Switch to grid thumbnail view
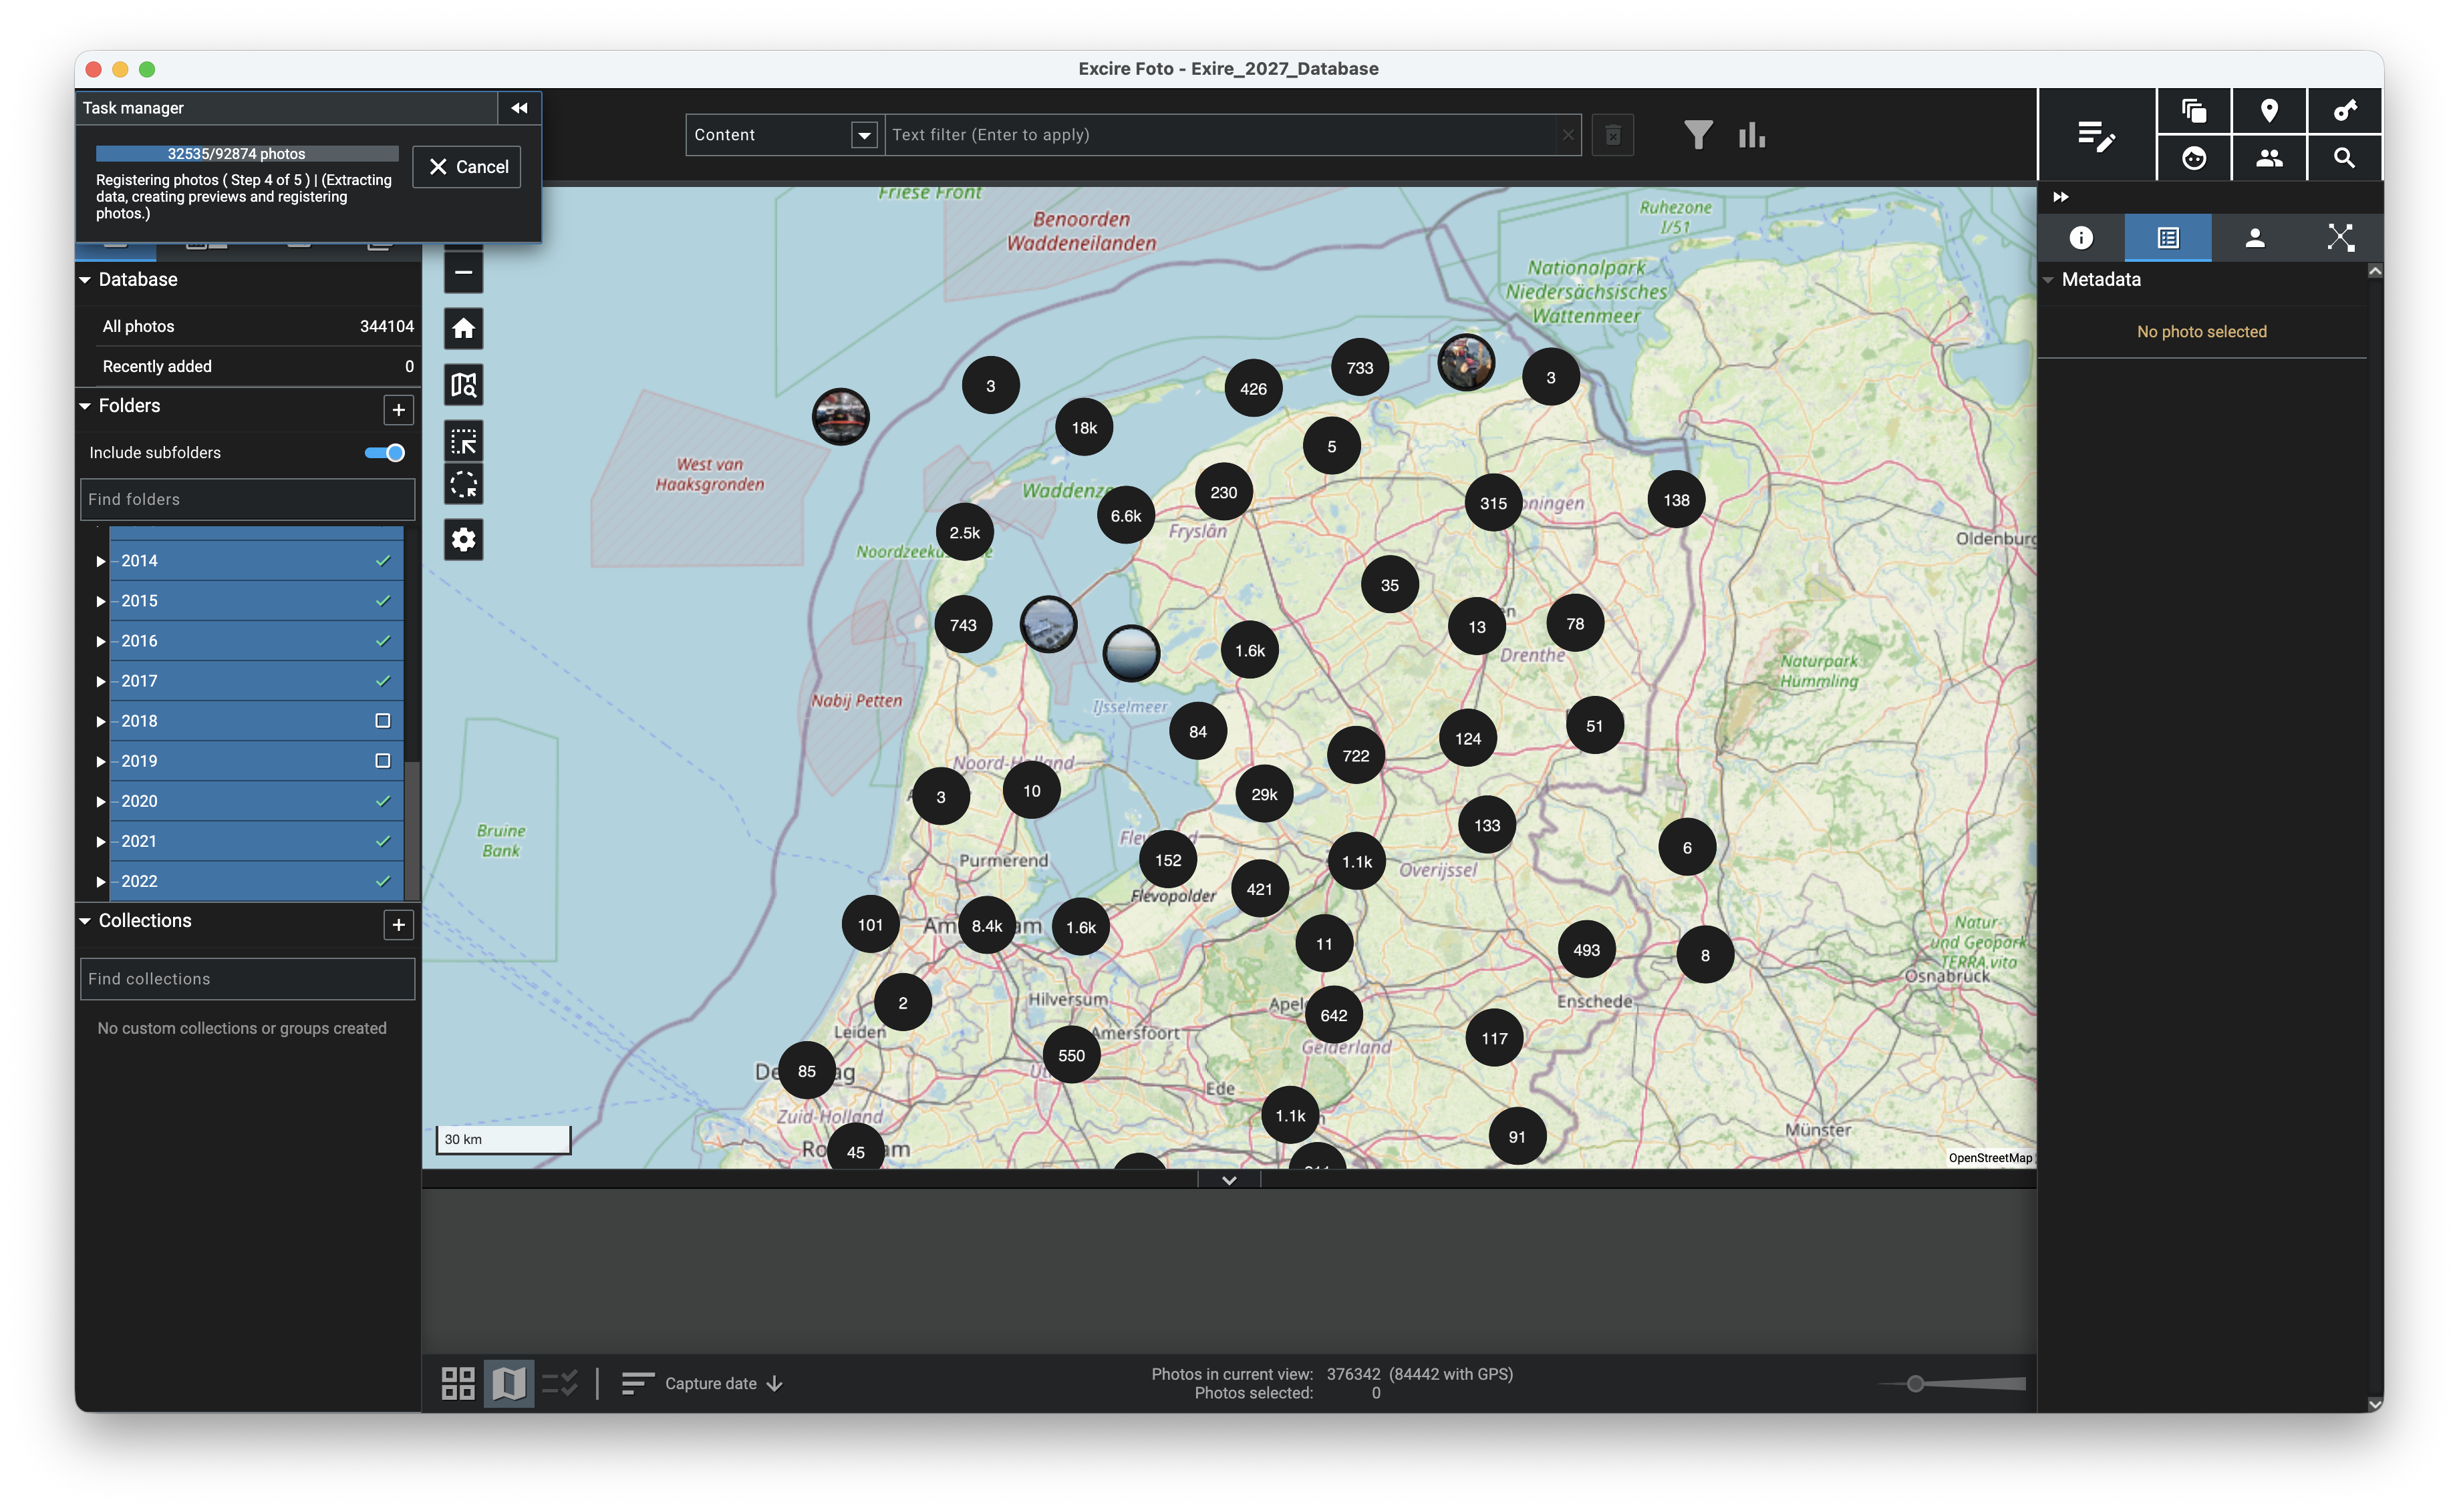 click(x=458, y=1384)
